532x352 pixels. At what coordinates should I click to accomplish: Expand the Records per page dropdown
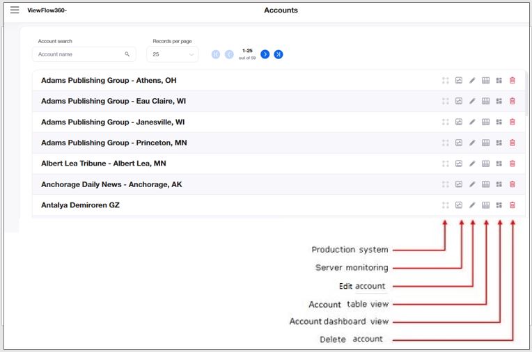pos(172,54)
